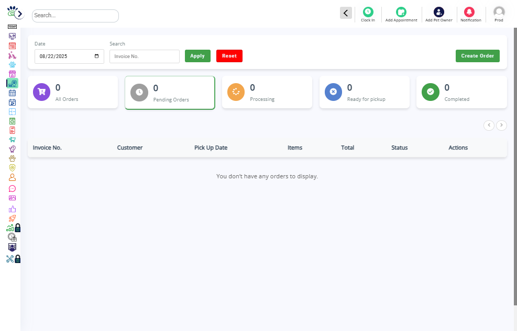This screenshot has height=331, width=517.
Task: Open the pink chat bubble sidebar icon
Action: tap(12, 189)
